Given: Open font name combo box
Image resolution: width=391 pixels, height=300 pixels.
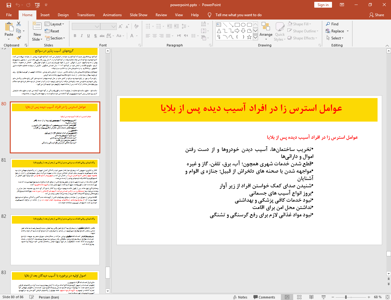Looking at the screenshot, I should (86, 27).
